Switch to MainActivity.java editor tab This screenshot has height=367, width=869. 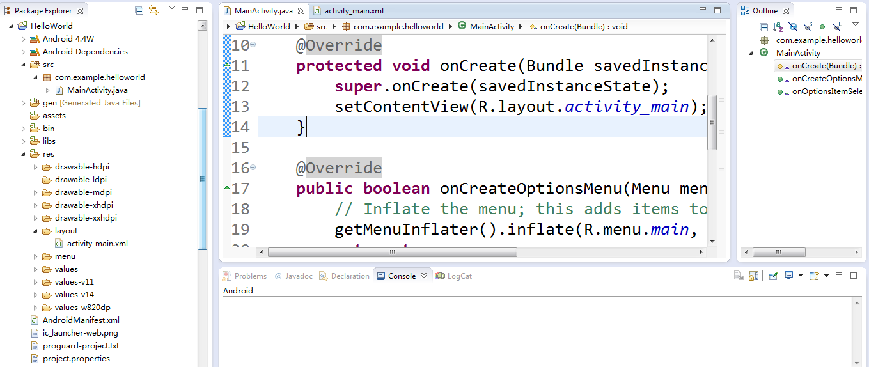[263, 11]
